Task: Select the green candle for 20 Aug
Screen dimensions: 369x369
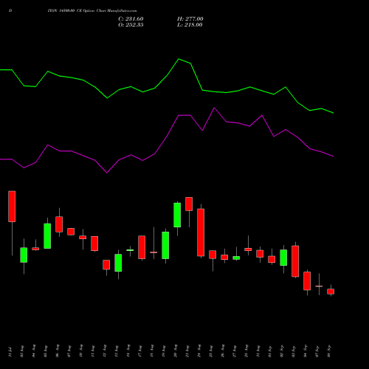Action: click(x=177, y=215)
